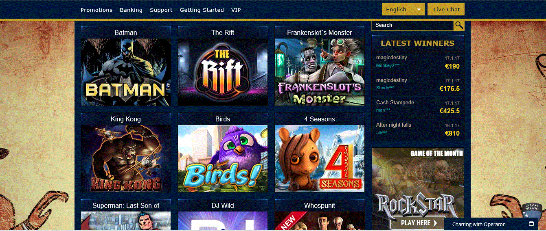This screenshot has width=546, height=231.
Task: Open the Promotions menu
Action: pos(96,10)
